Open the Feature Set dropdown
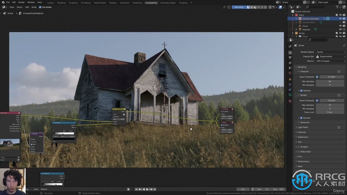The width and height of the screenshot is (347, 195). 330,56
